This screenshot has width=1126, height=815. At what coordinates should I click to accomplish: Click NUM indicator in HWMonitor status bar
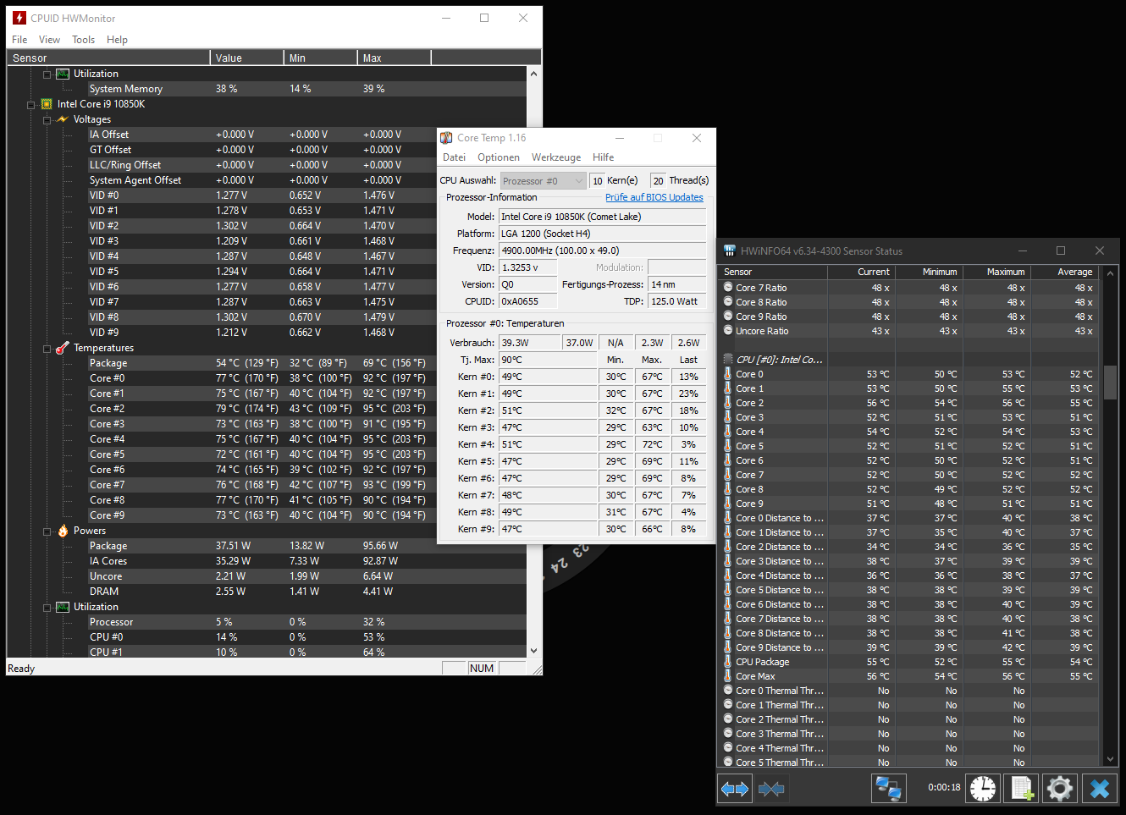[x=482, y=669]
